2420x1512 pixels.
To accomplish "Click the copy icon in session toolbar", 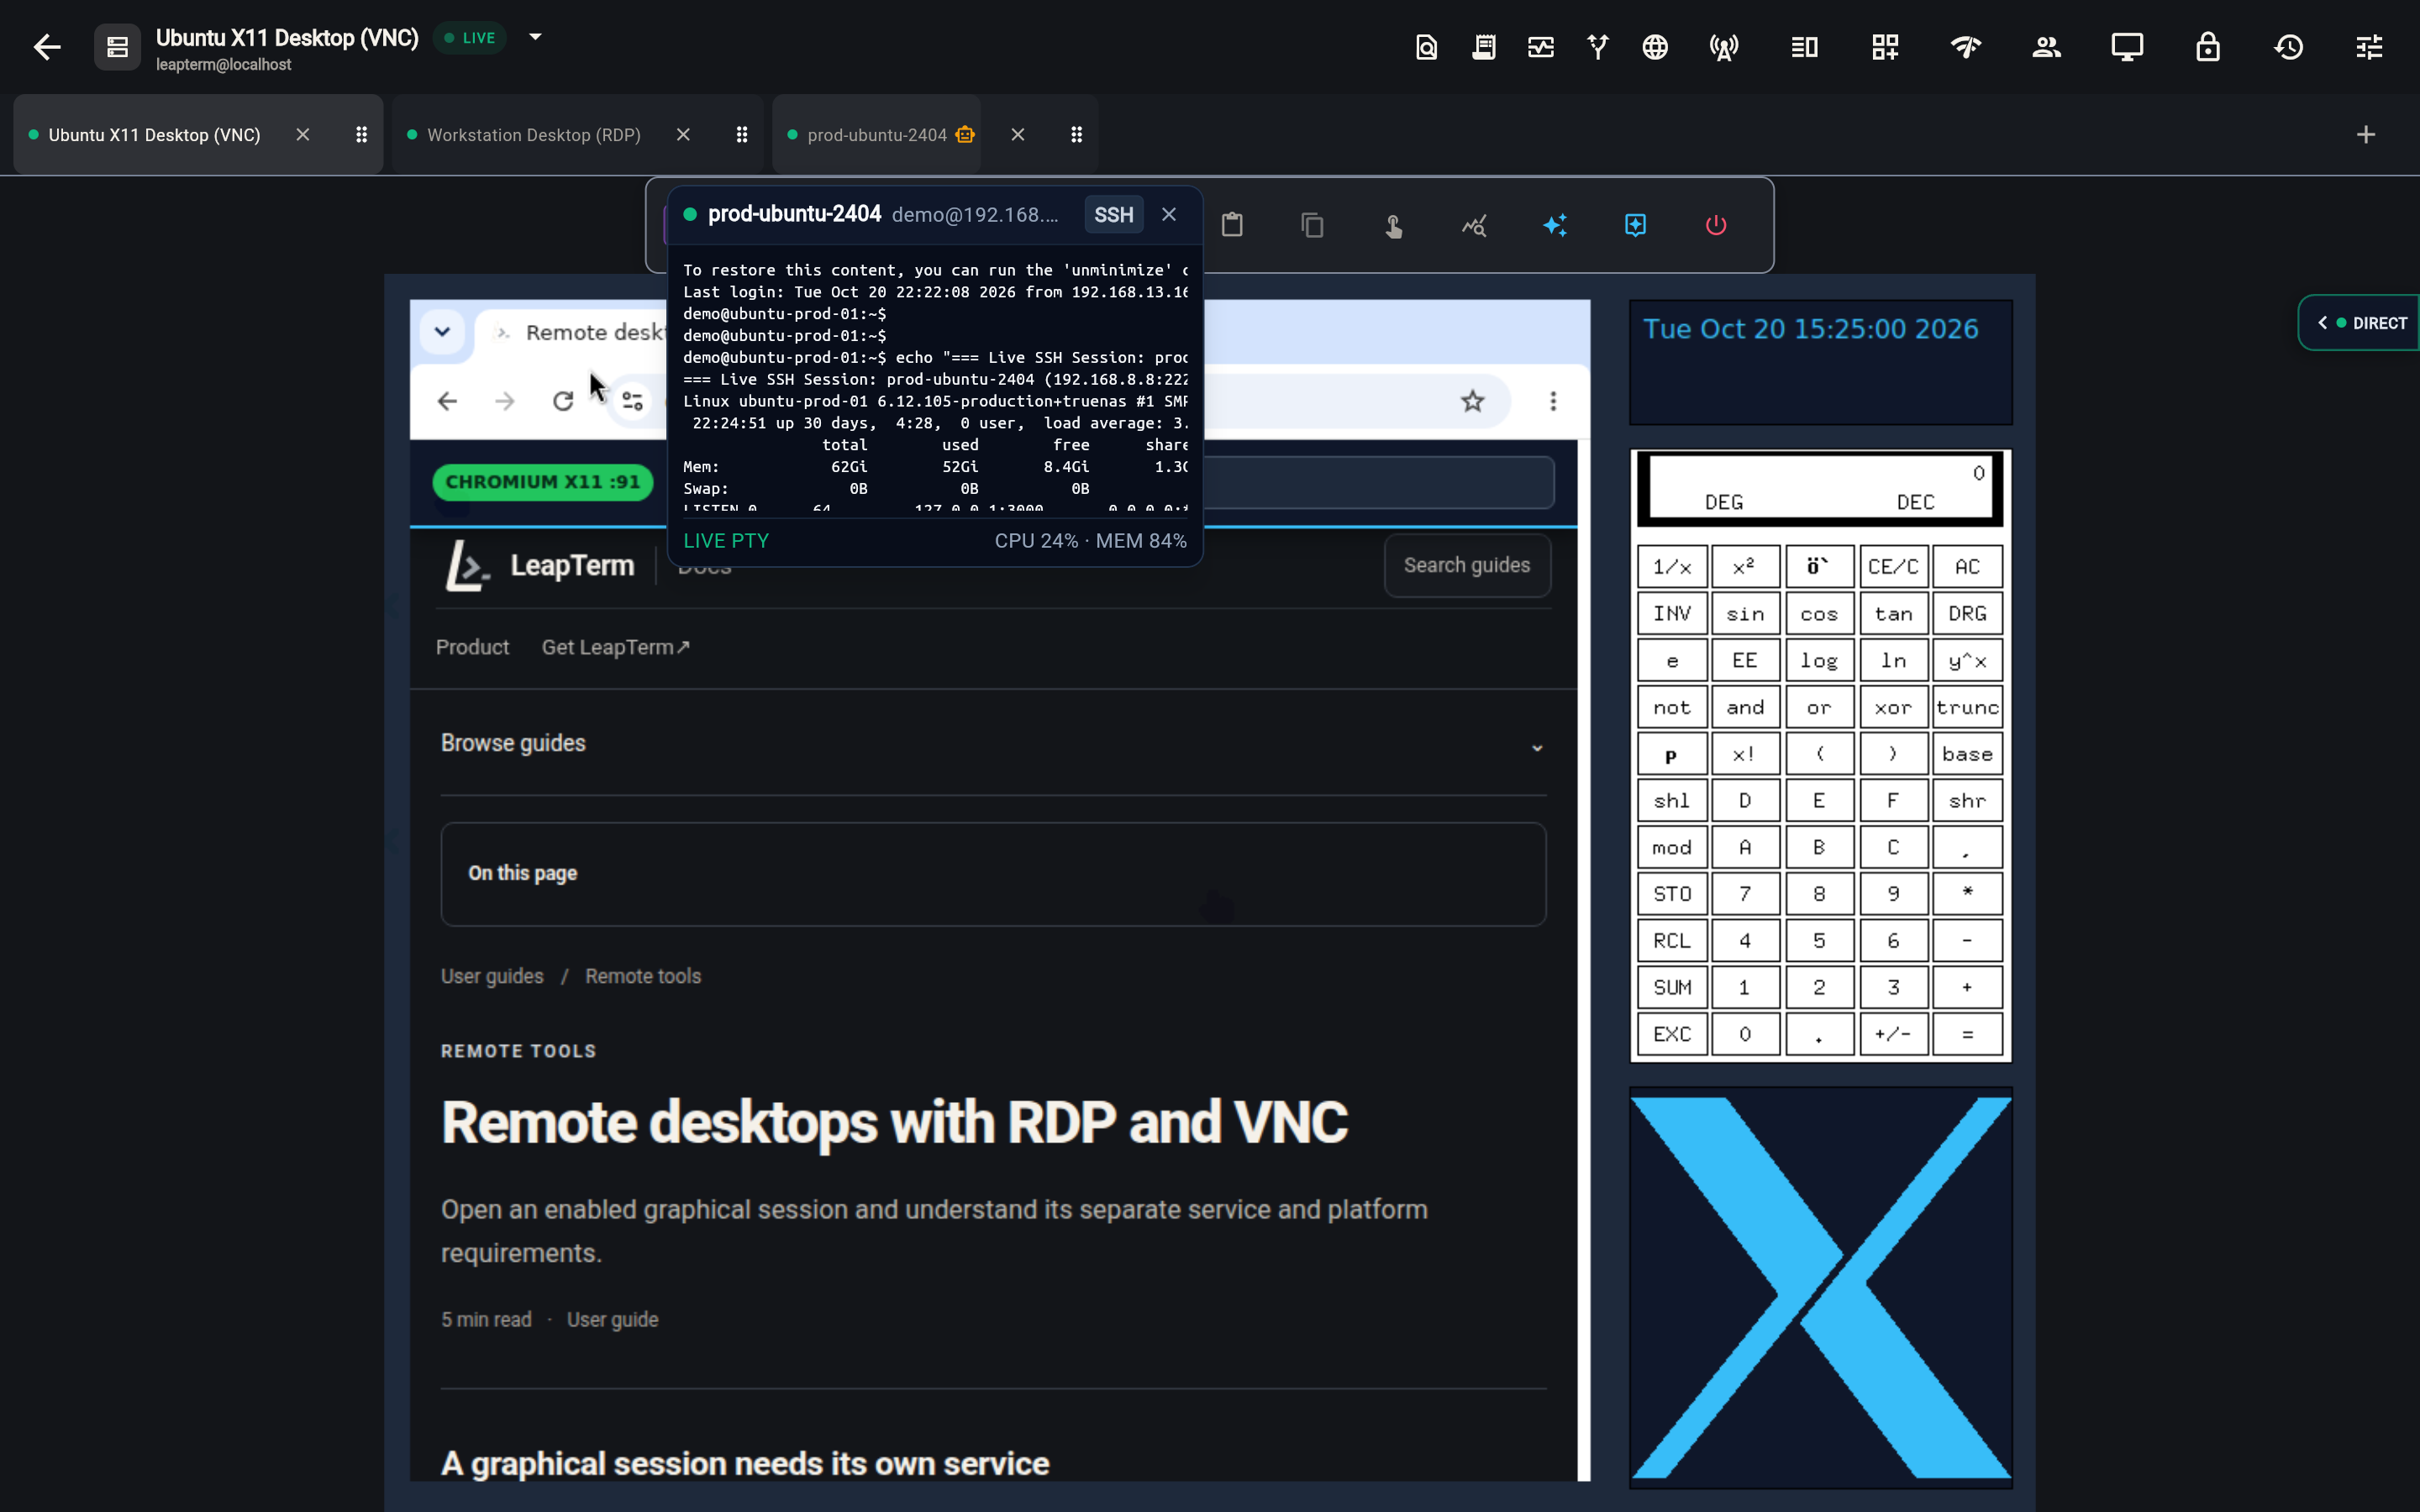I will point(1313,225).
